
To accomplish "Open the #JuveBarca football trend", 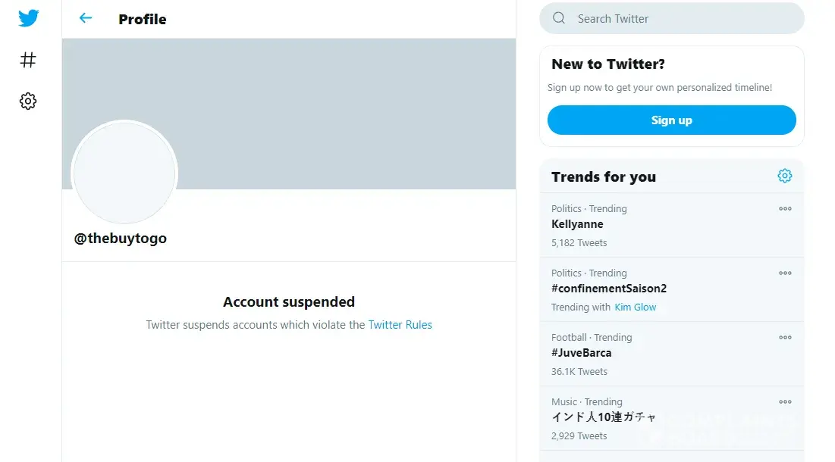I will (x=581, y=353).
